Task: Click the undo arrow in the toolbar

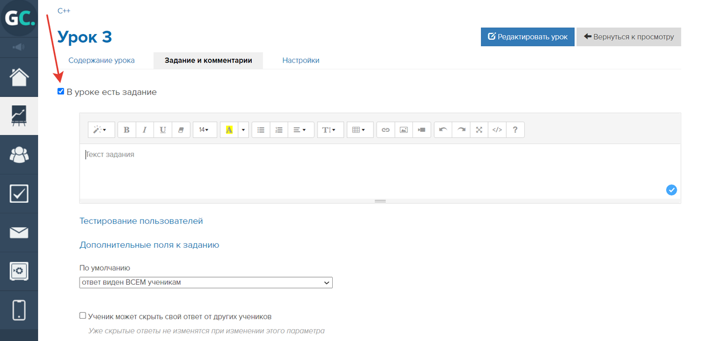Action: (x=443, y=130)
